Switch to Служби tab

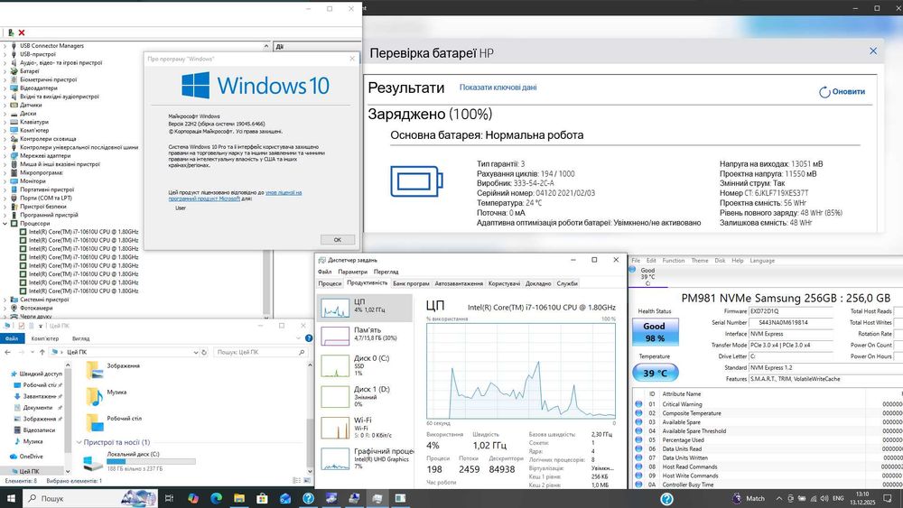pos(567,283)
